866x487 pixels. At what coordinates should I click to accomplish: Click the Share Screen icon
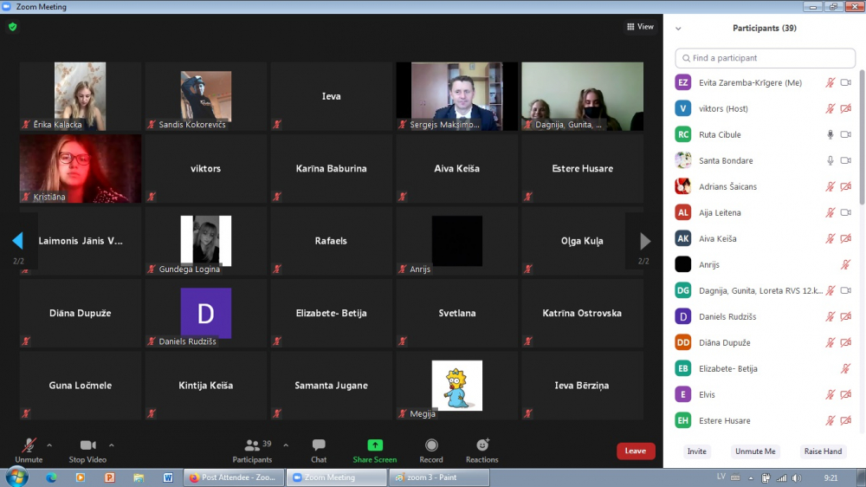[x=374, y=445]
